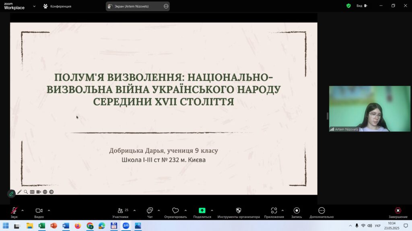Image resolution: width=412 pixels, height=231 pixels.
Task: Toggle the camera with Видео button
Action: 39,211
